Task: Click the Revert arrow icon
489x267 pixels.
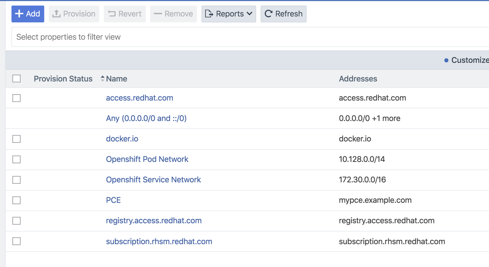Action: pos(112,14)
